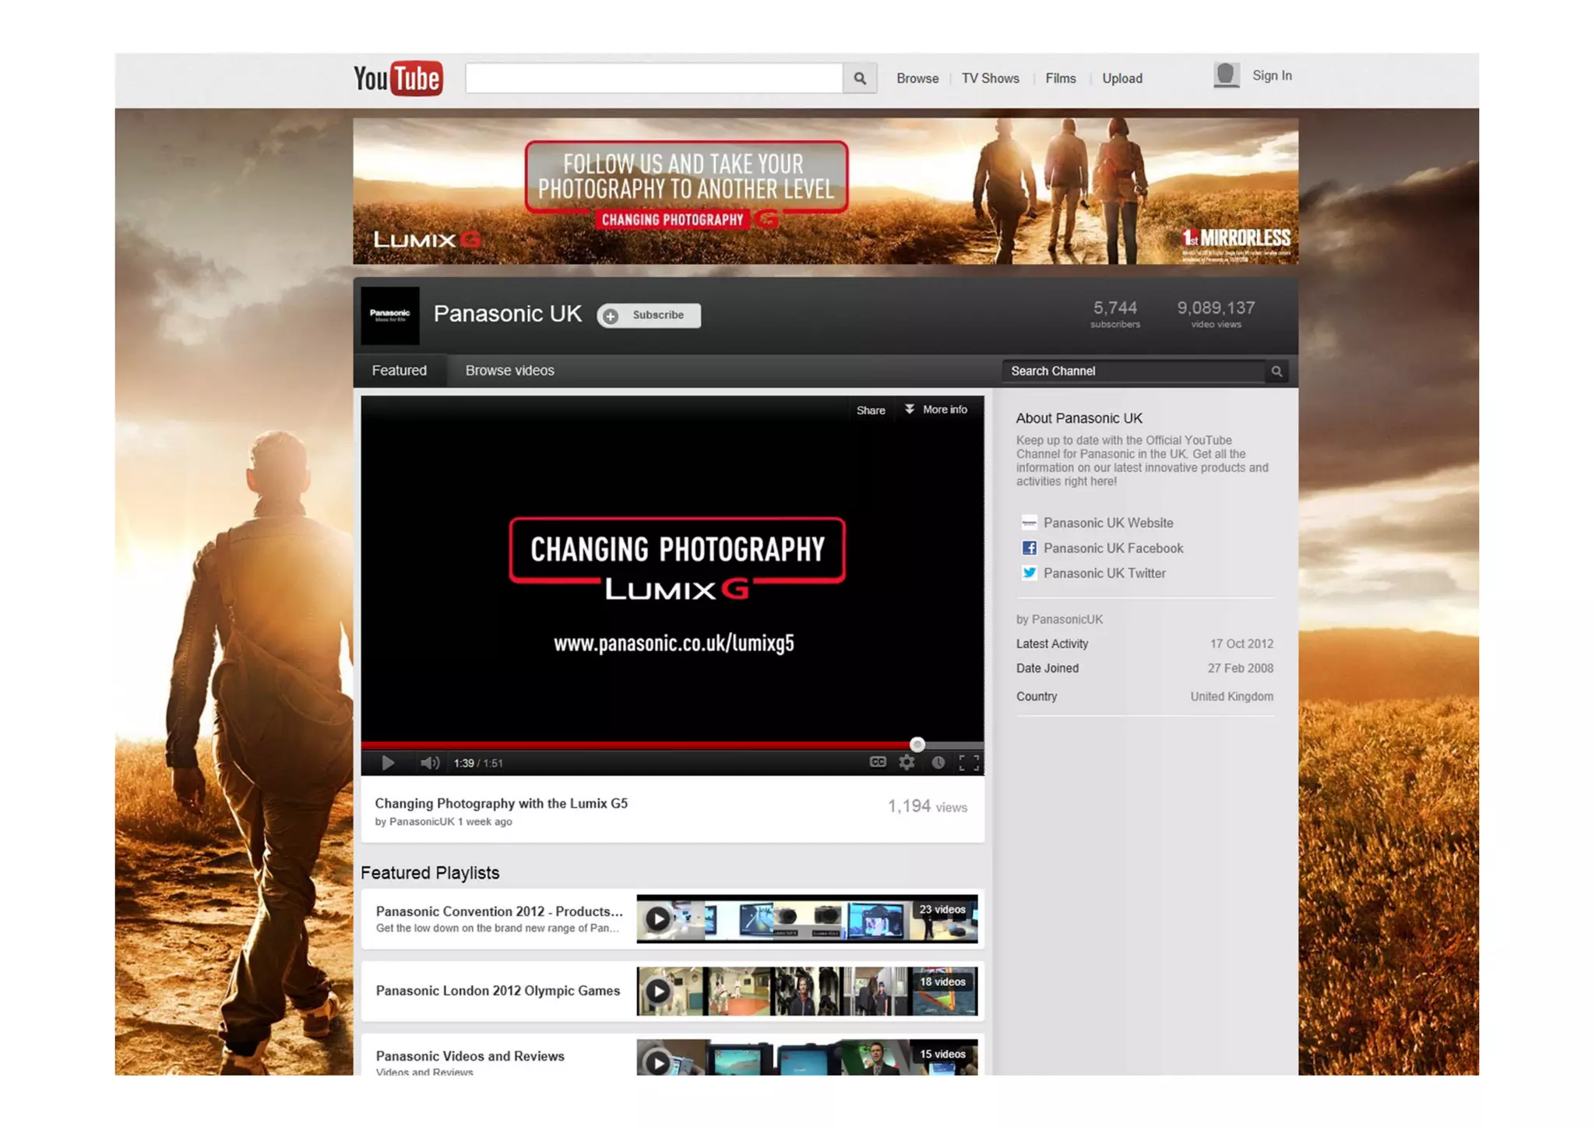Play the Panasonic Convention 2012 playlist
Image resolution: width=1595 pixels, height=1127 pixels.
point(658,919)
